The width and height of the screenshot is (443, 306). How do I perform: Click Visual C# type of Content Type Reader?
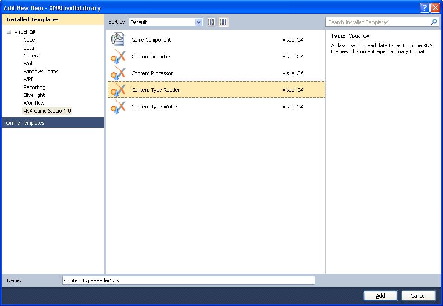[x=293, y=90]
